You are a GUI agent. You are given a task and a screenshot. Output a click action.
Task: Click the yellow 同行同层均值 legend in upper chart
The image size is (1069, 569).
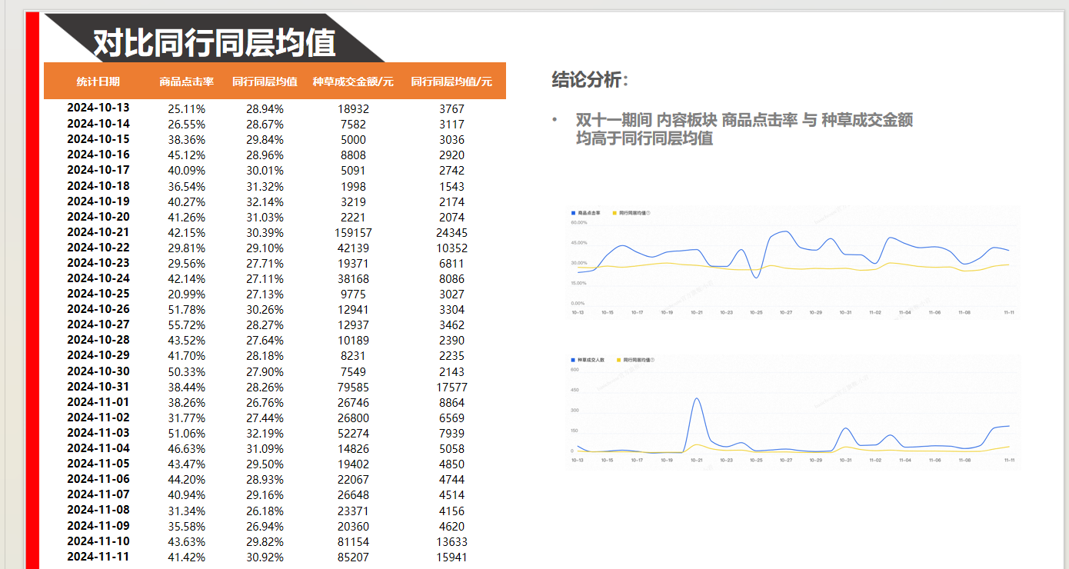tap(632, 212)
